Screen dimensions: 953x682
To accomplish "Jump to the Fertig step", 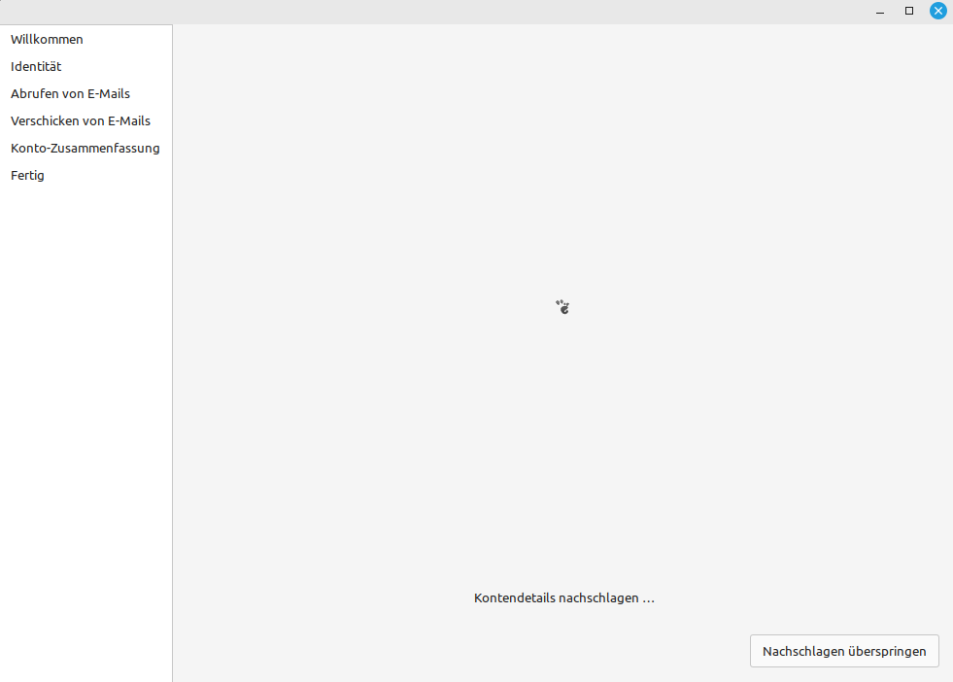I will (27, 176).
